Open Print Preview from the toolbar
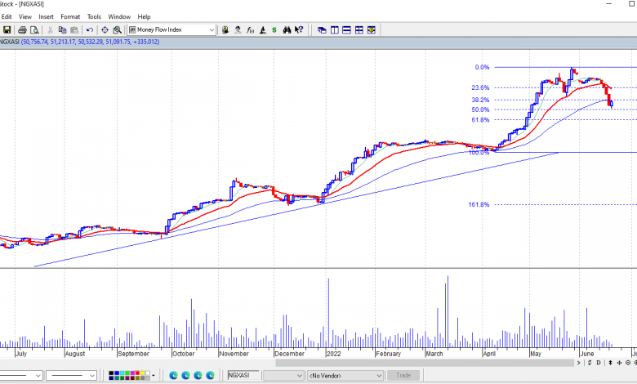The image size is (637, 384). (33, 29)
